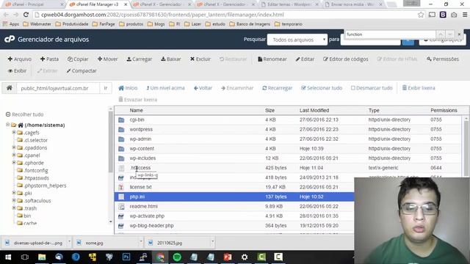Open the Todos os arquivos dropdown
This screenshot has height=264, width=470.
pos(297,40)
